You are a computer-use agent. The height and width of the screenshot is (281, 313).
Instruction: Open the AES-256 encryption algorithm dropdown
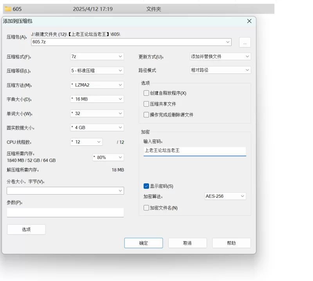225,196
